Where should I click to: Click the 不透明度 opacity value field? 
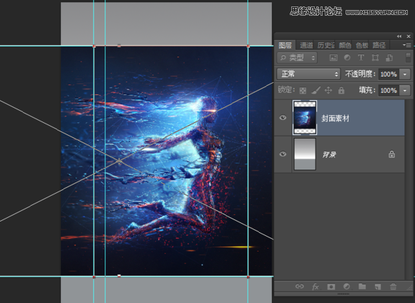tap(389, 74)
